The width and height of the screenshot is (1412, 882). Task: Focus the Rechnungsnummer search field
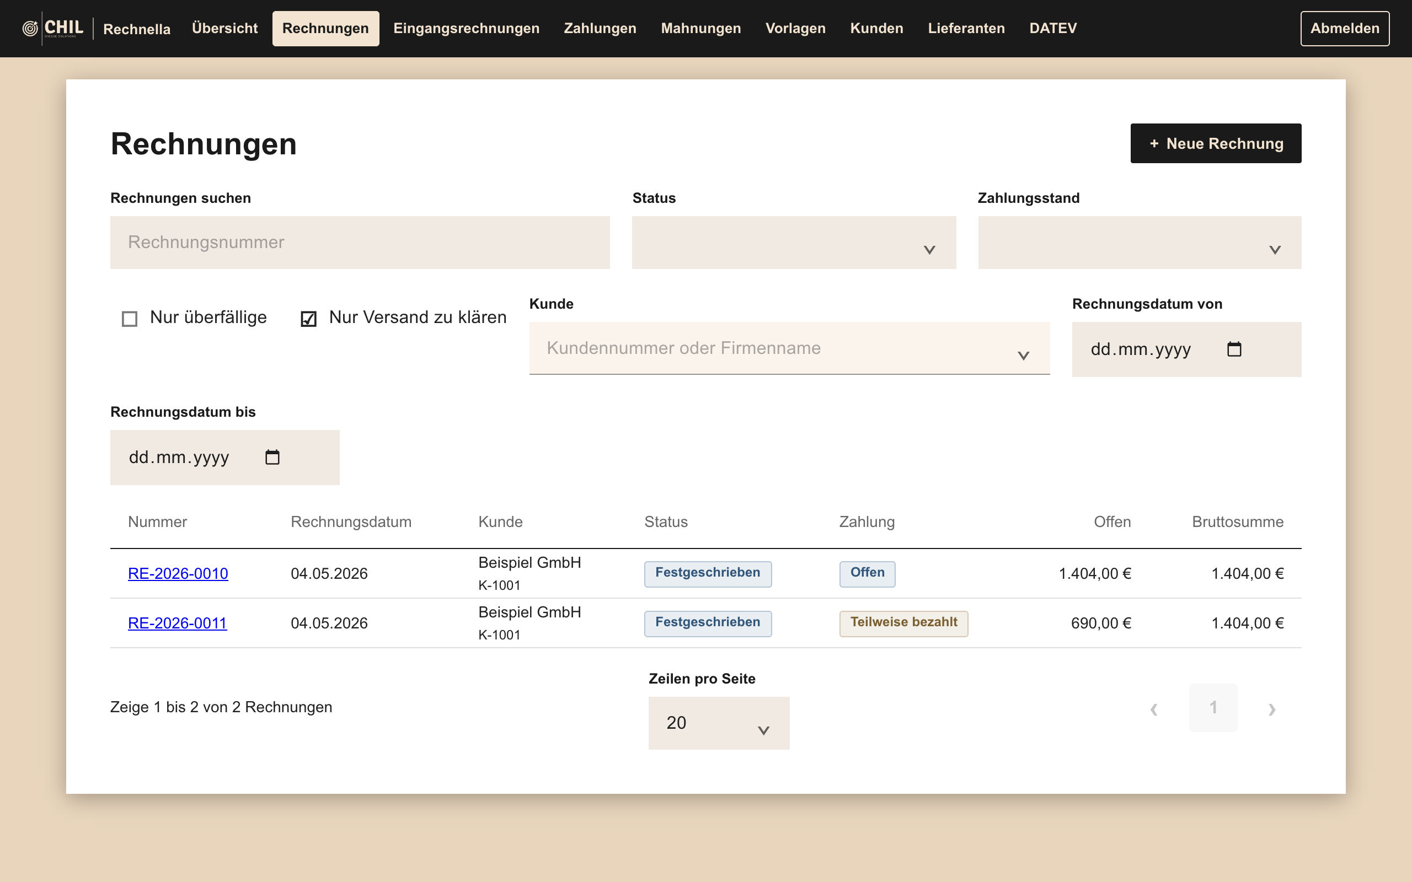pos(360,243)
